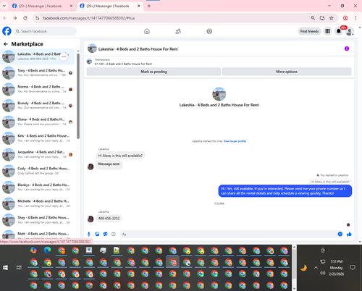The width and height of the screenshot is (362, 291).
Task: Open Task View on the taskbar
Action: tap(19, 268)
